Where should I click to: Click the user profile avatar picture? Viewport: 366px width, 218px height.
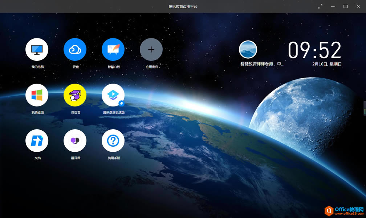tap(248, 50)
